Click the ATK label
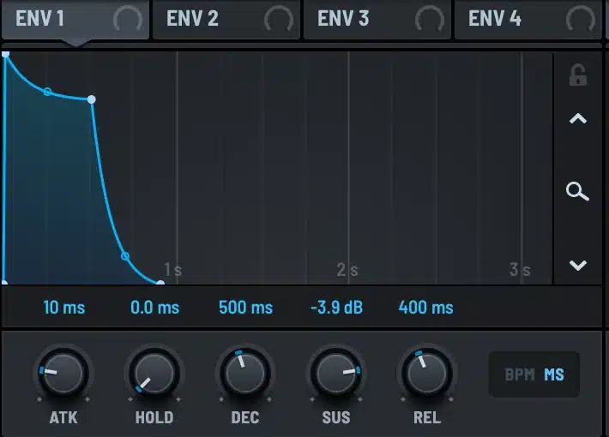The width and height of the screenshot is (609, 437). click(x=63, y=417)
